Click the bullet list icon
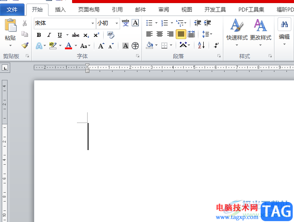 click(x=149, y=23)
